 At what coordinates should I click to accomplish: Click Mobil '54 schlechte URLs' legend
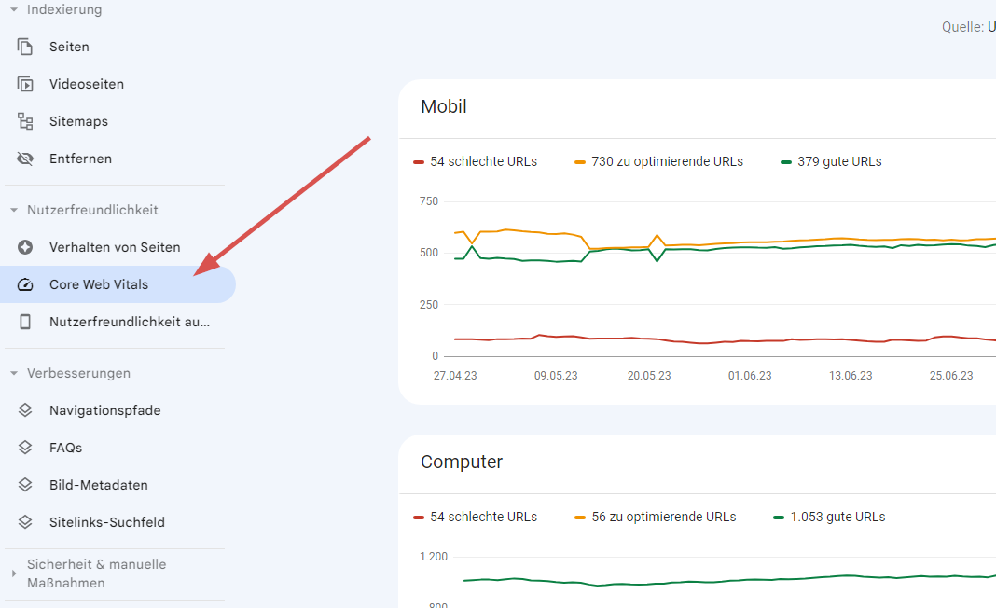pos(483,161)
